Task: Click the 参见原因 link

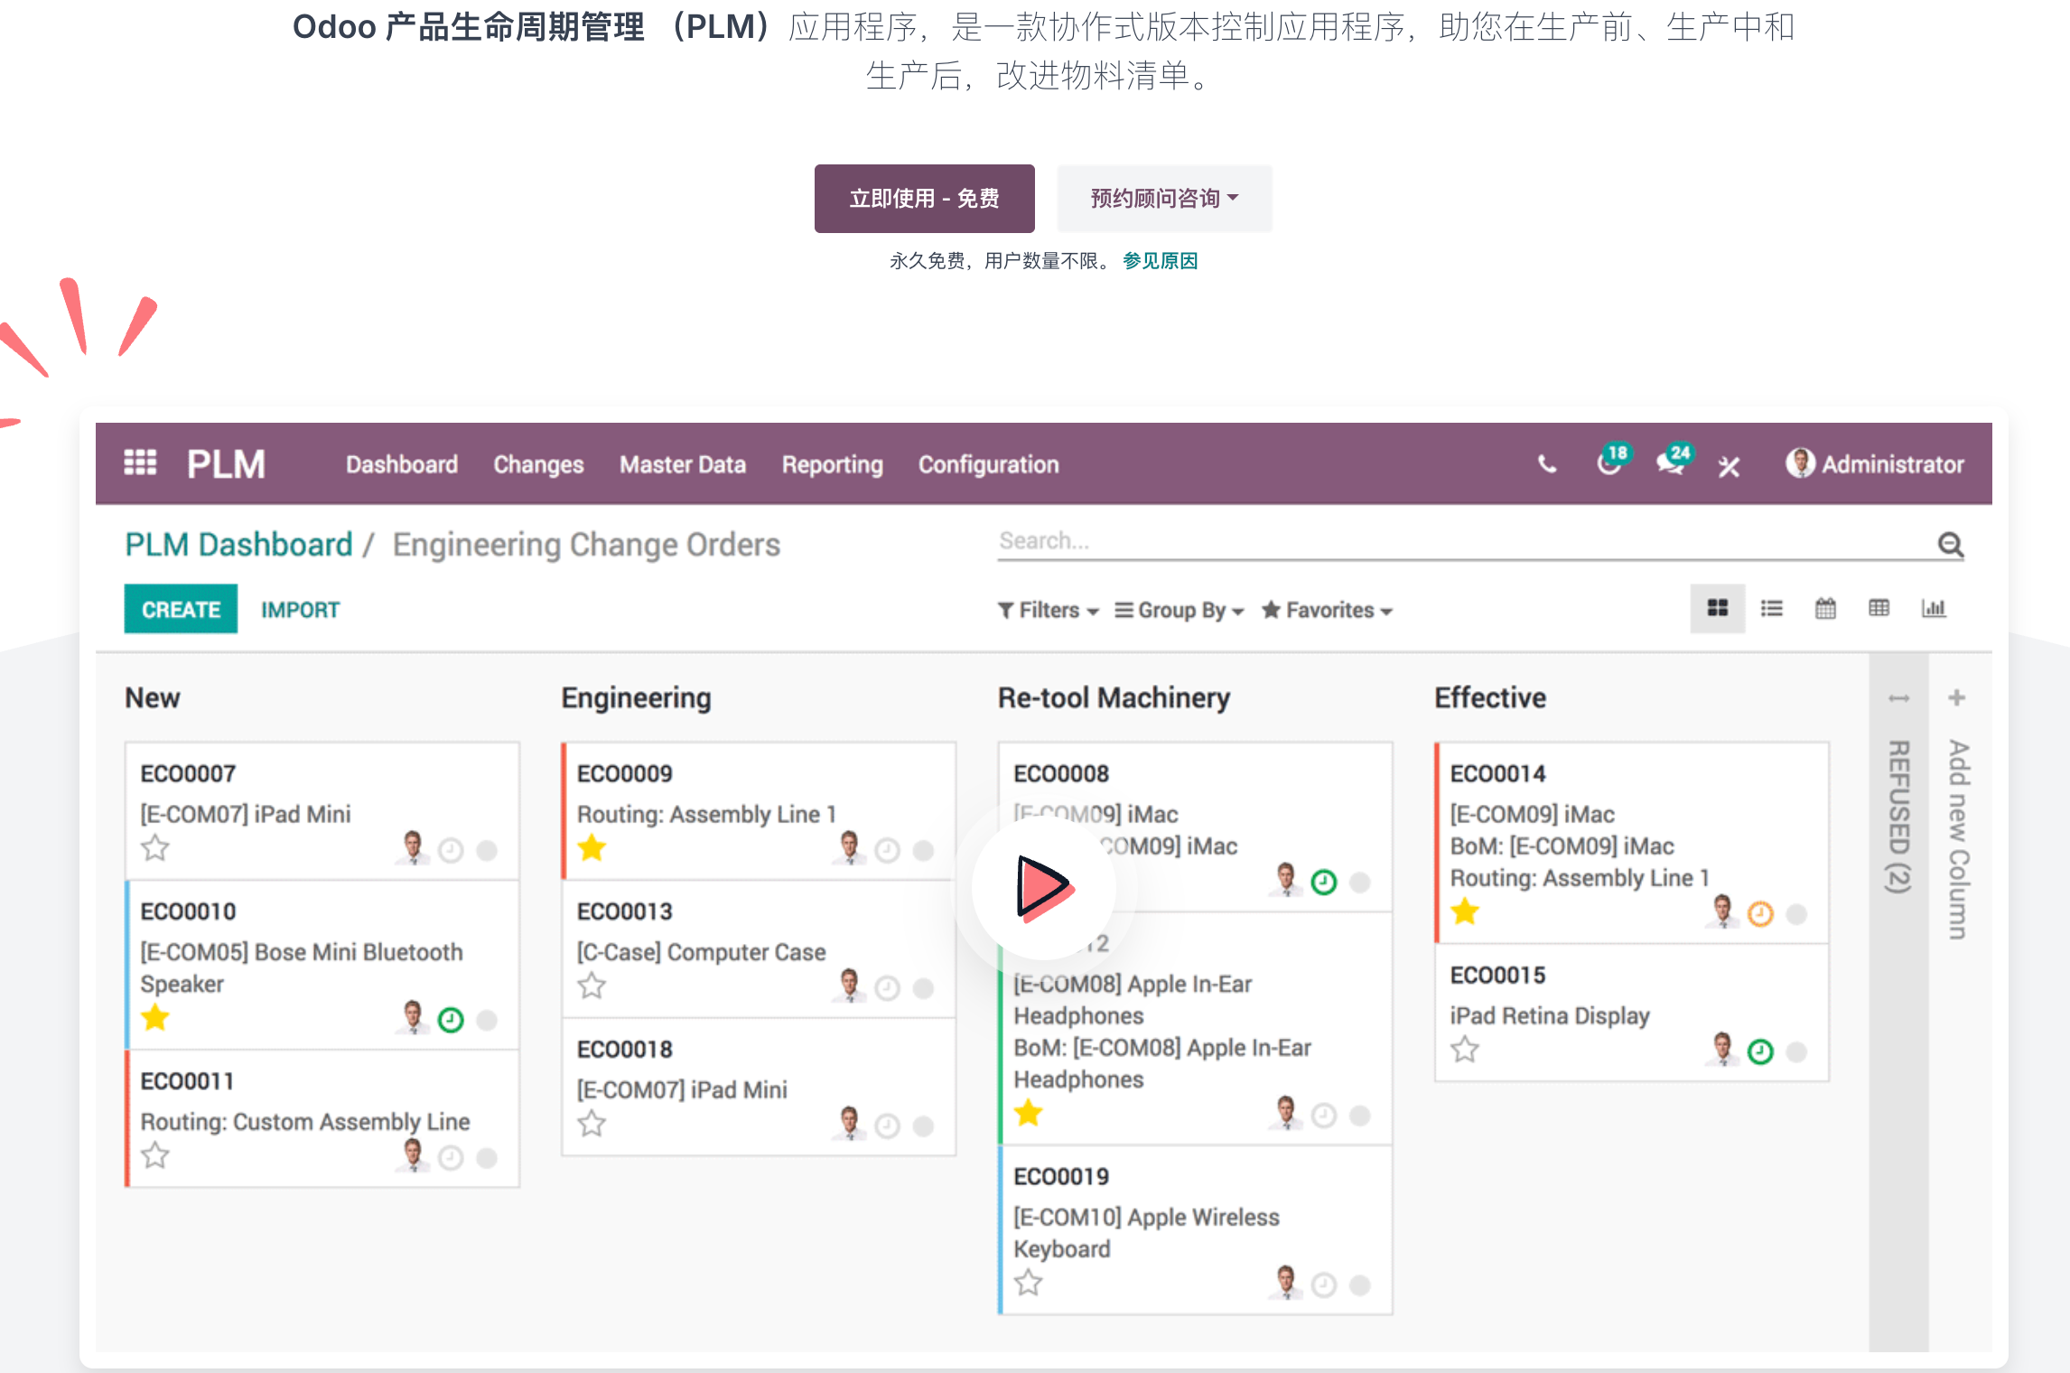Action: pos(1160,261)
